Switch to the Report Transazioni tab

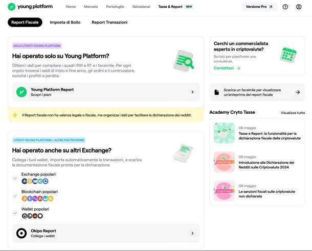pyautogui.click(x=109, y=22)
